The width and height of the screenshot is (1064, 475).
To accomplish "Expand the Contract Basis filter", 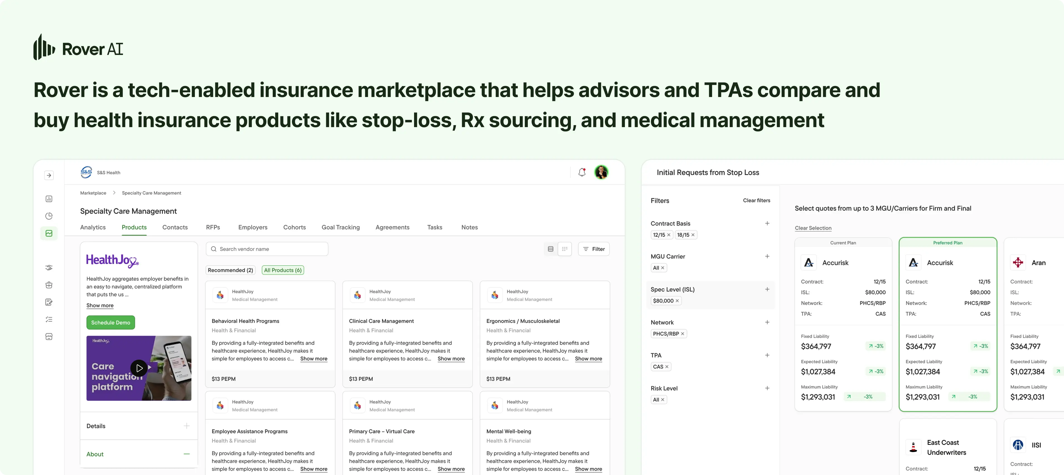I will [x=767, y=224].
